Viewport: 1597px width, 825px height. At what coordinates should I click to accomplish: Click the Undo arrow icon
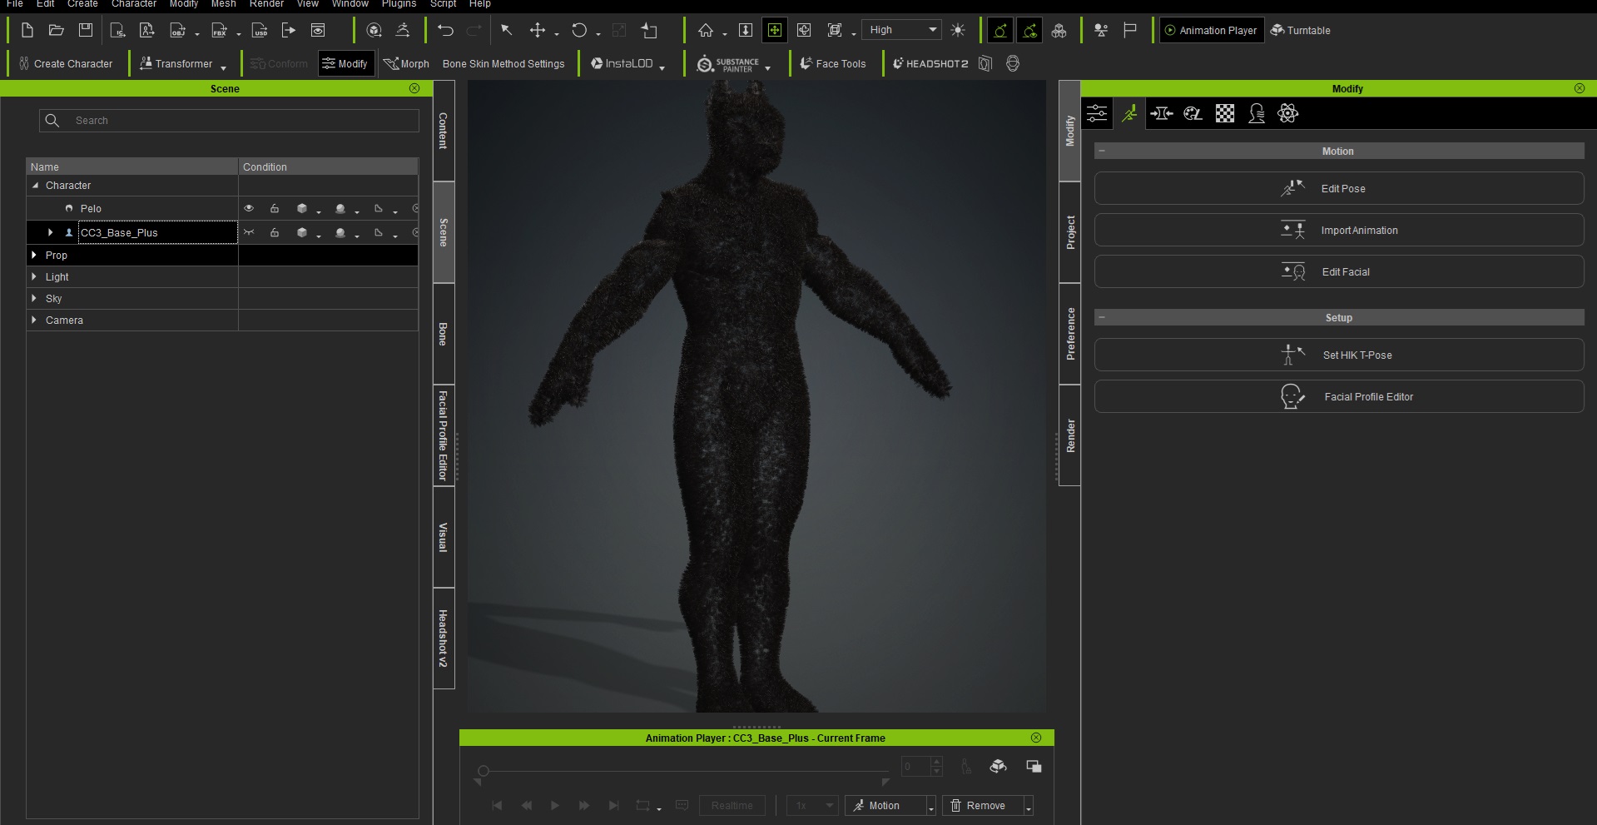(445, 31)
